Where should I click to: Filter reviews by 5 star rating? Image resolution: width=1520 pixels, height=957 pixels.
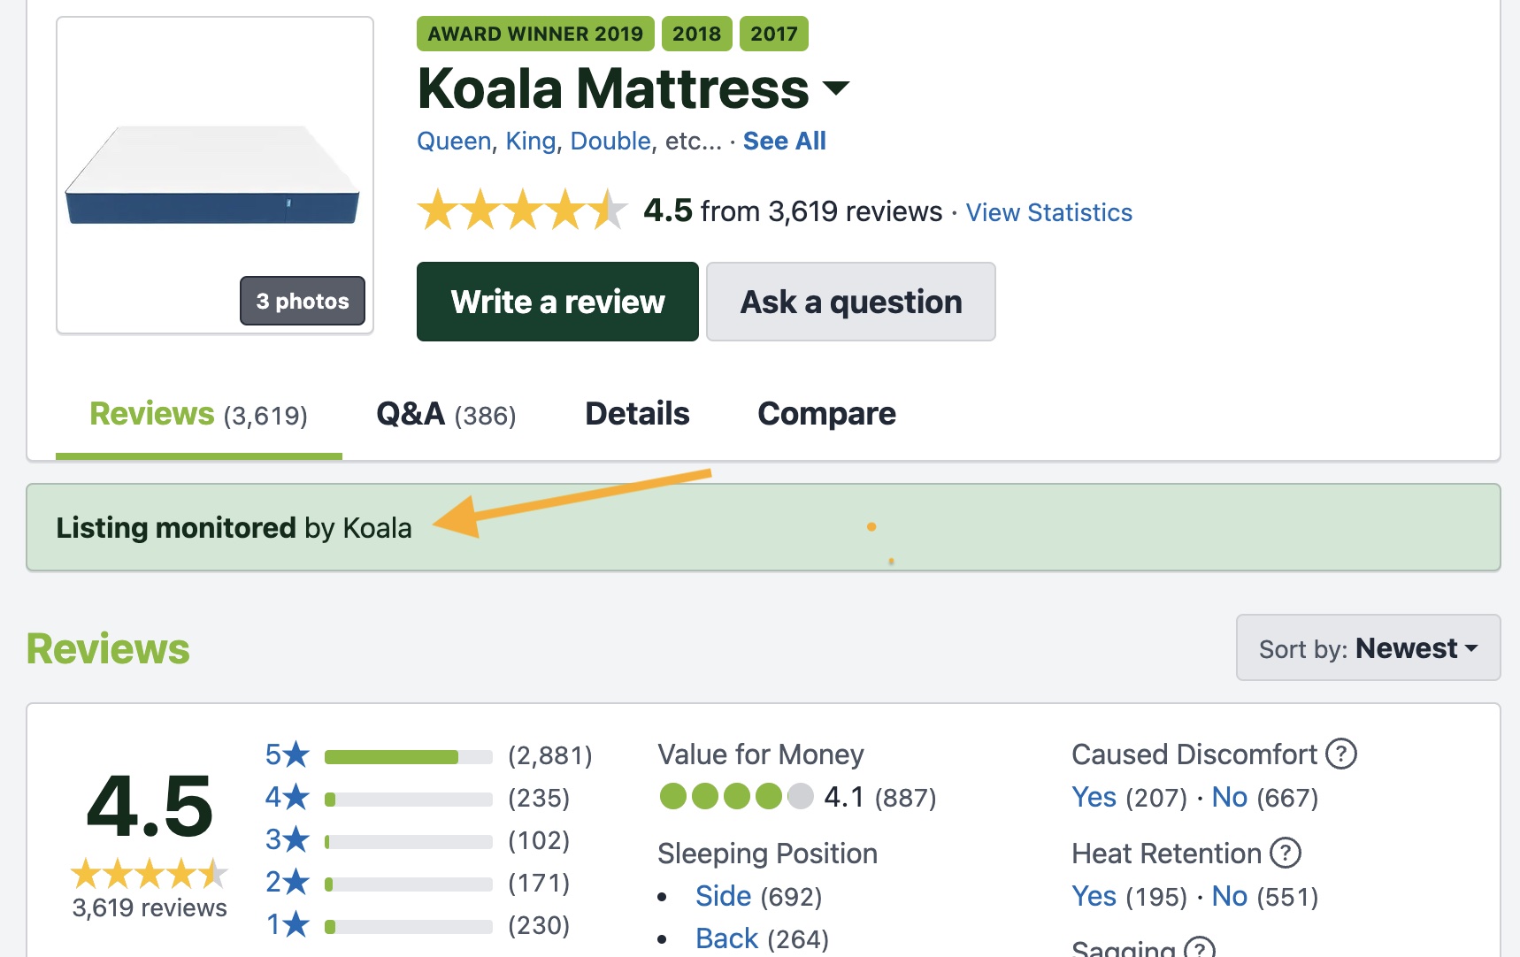point(288,754)
